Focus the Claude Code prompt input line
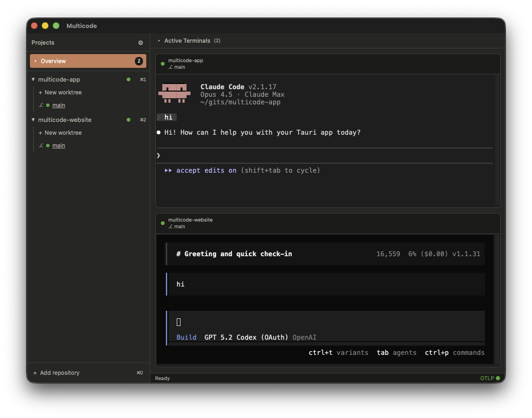 325,156
